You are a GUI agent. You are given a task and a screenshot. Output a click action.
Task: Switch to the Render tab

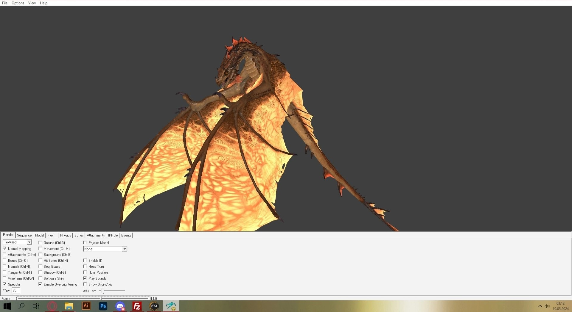point(8,235)
